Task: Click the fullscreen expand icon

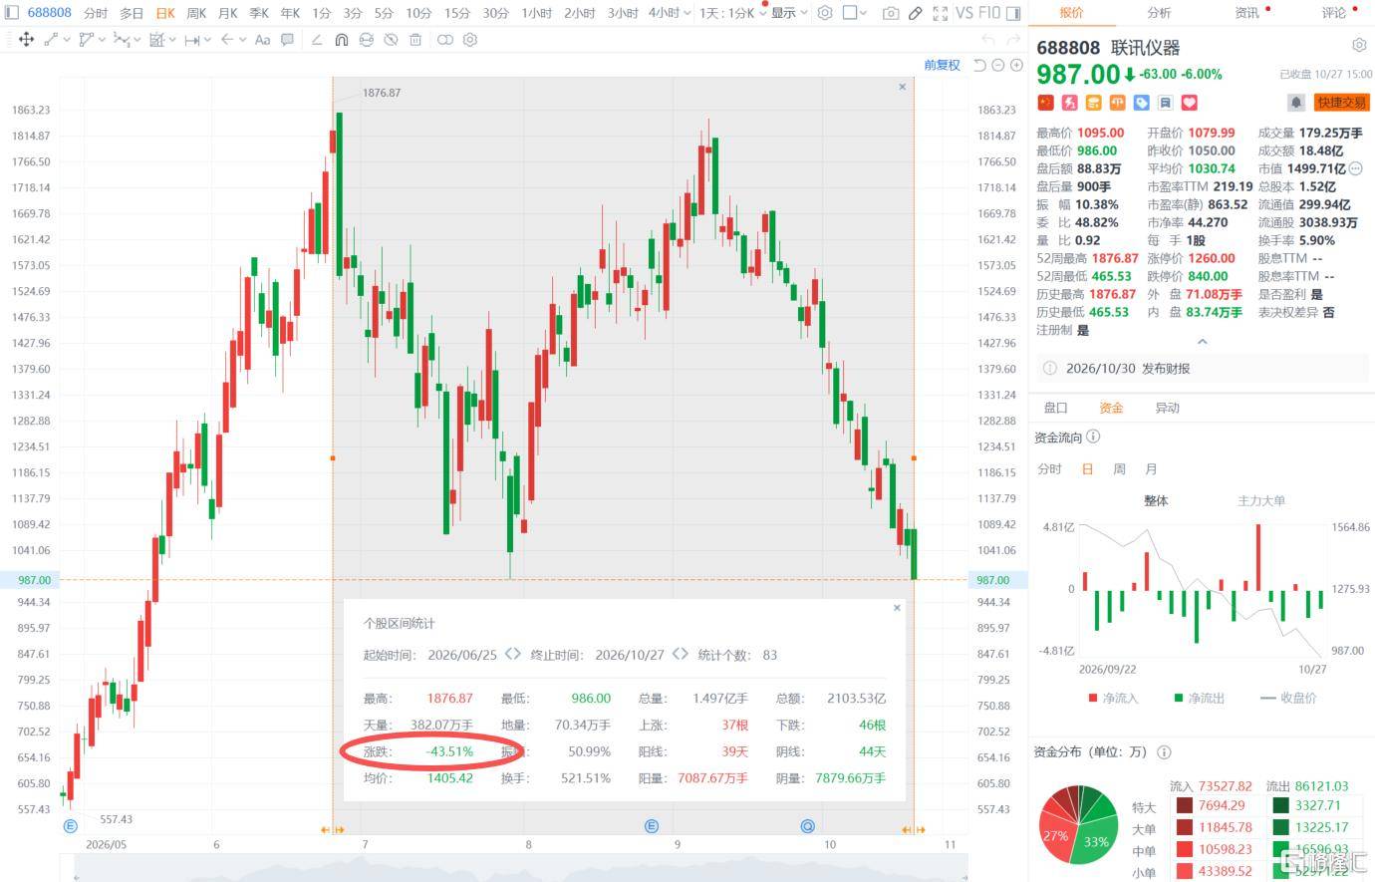Action: pos(940,13)
